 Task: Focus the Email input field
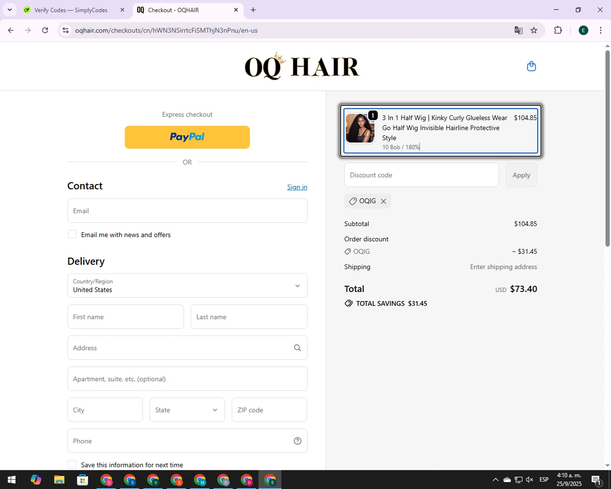click(x=187, y=211)
